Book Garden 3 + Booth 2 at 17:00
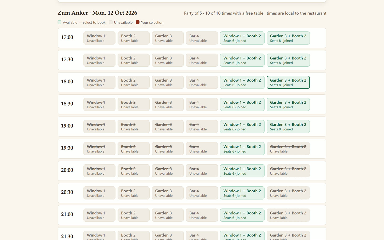 pos(288,38)
